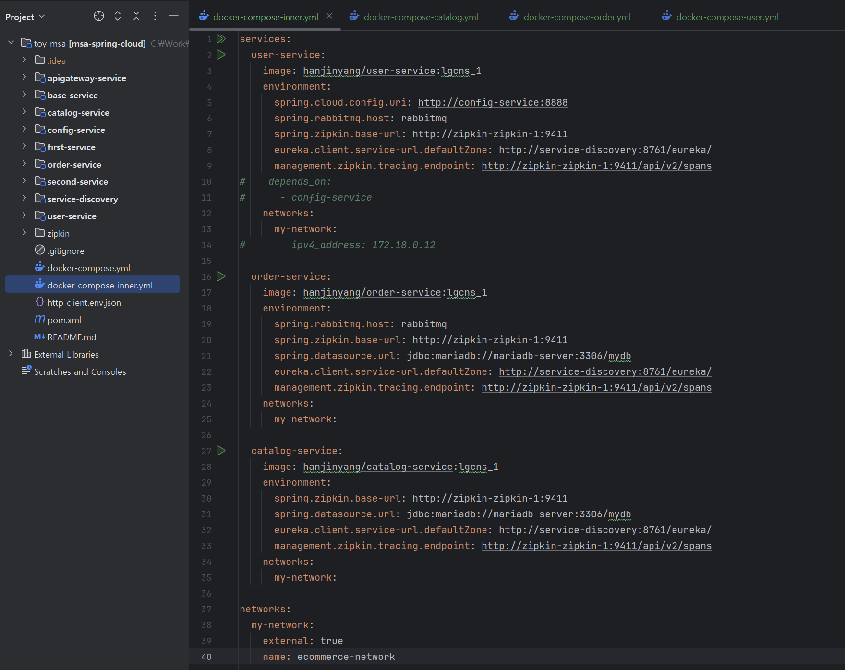This screenshot has width=845, height=670.
Task: Hide the Project tool window
Action: (x=174, y=16)
